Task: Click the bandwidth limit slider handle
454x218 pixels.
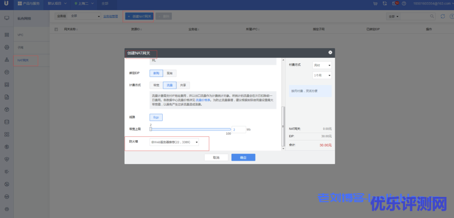Action: pos(151,129)
